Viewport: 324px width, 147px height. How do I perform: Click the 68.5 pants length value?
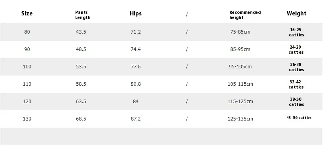coord(81,119)
